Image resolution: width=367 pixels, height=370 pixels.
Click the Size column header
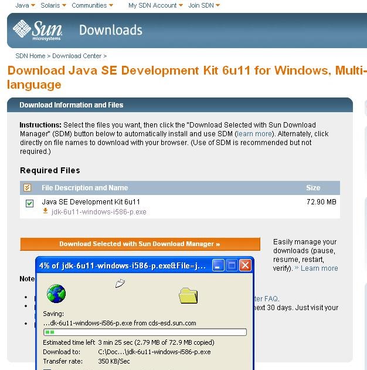point(313,188)
